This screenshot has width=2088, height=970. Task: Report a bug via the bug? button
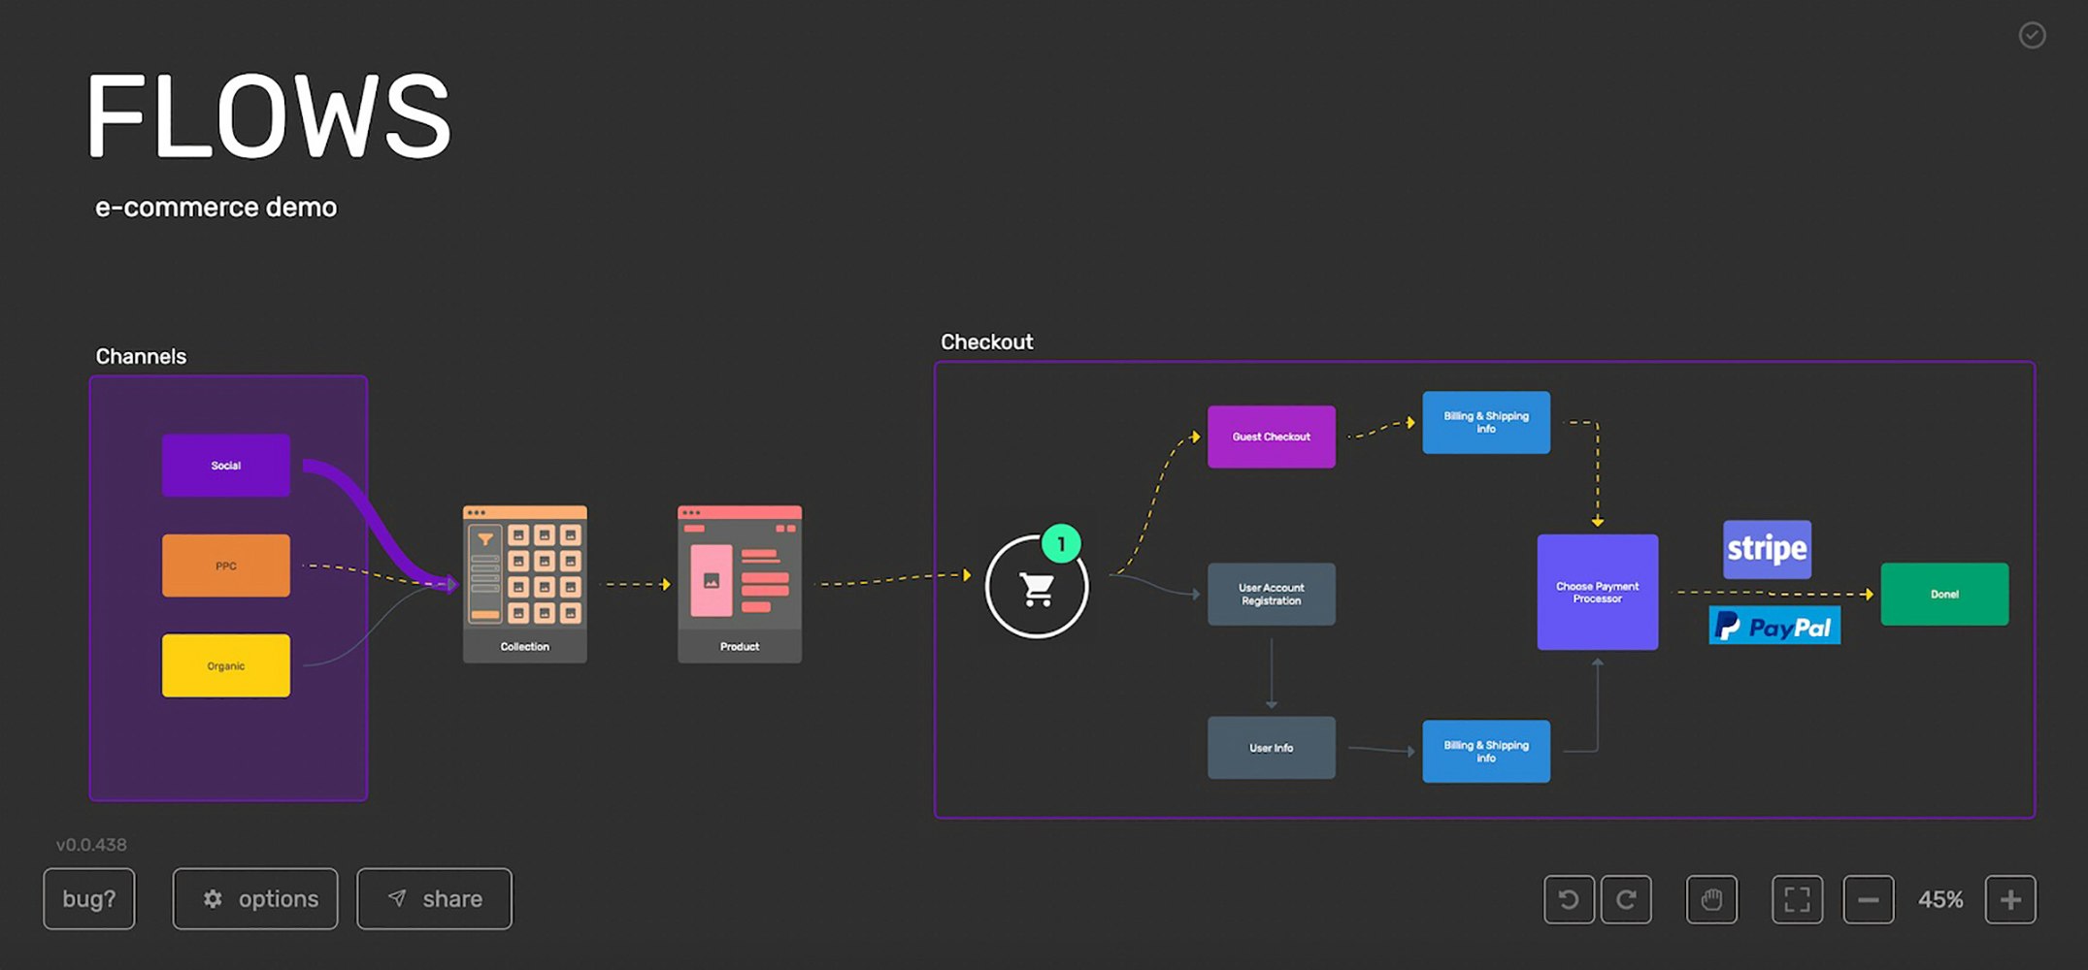click(88, 898)
